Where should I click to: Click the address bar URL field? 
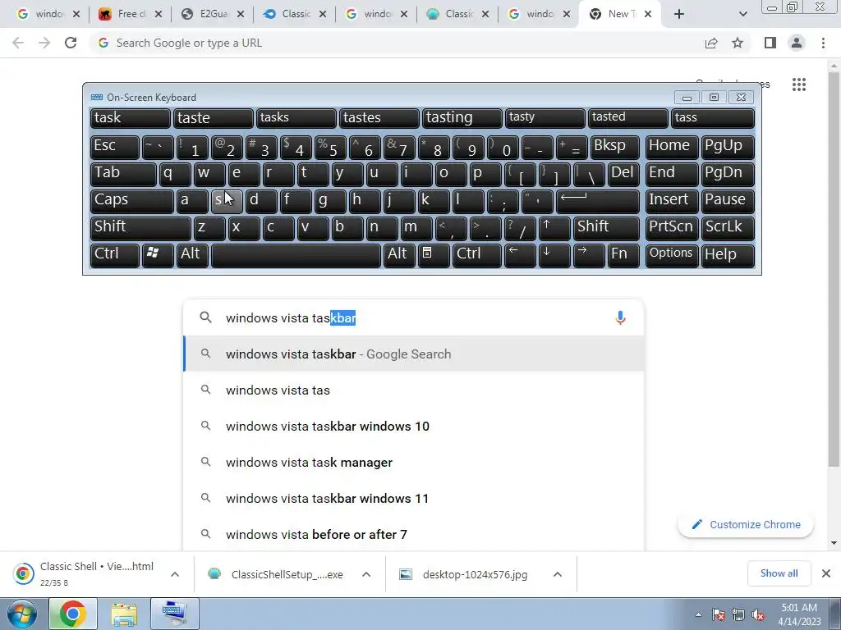click(x=397, y=43)
